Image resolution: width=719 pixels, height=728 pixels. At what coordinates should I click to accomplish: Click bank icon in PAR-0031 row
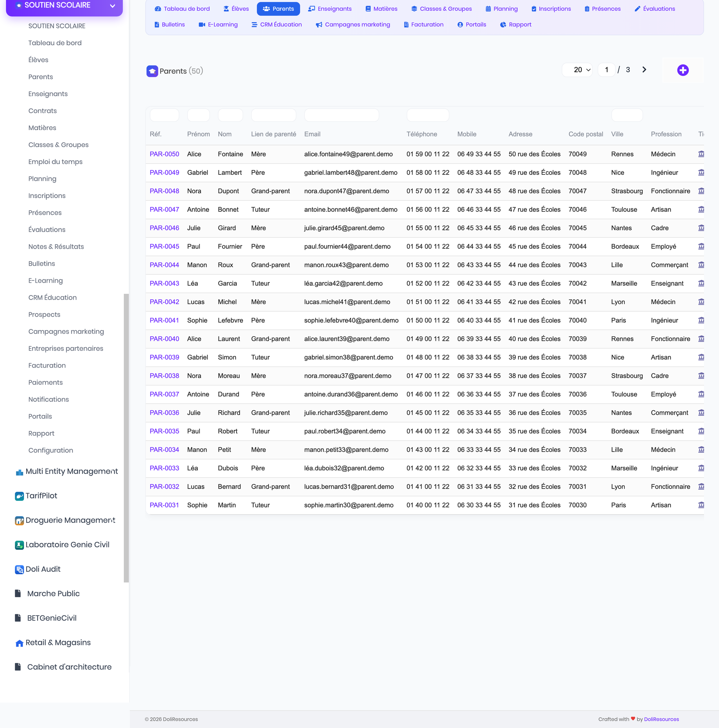coord(701,505)
